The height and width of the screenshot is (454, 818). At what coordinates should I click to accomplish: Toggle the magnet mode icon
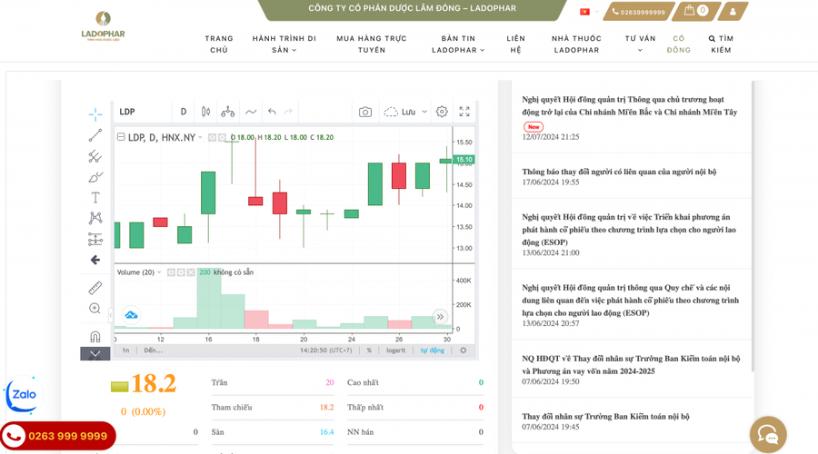pyautogui.click(x=95, y=337)
